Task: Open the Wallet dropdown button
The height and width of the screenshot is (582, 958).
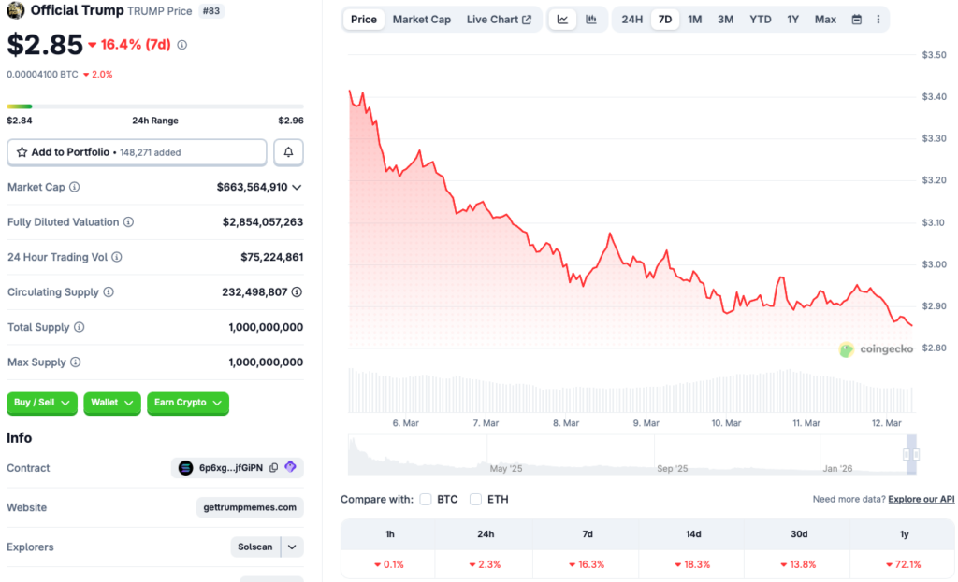Action: click(x=111, y=403)
